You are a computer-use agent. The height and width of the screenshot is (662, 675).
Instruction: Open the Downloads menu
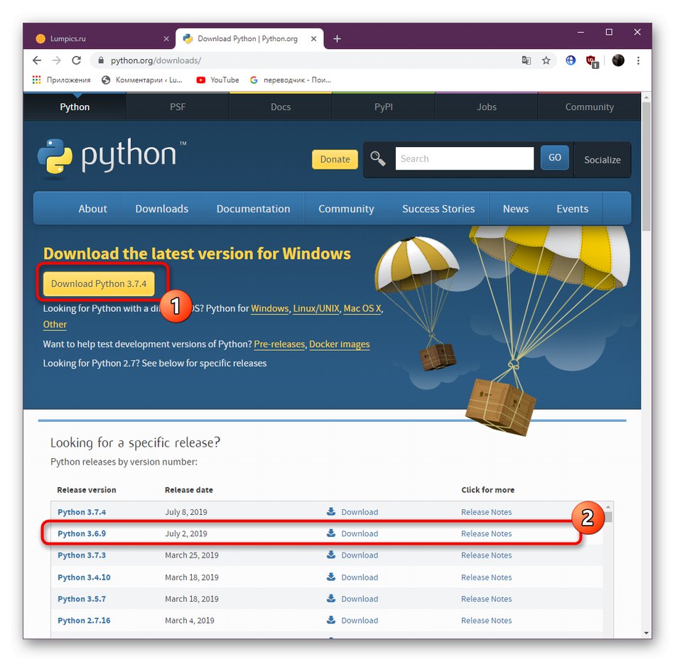tap(162, 209)
